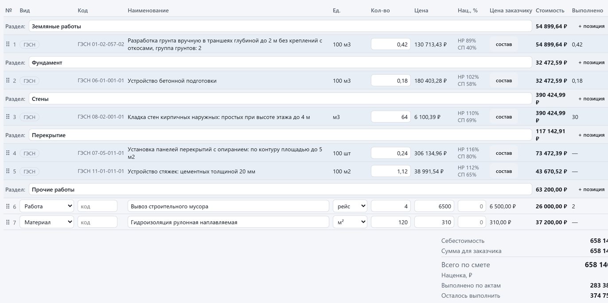Click the row 5 drag handle icon
Screen dimensions: 608x303
coord(8,171)
